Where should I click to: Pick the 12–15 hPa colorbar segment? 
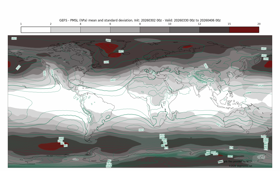tap(214, 30)
